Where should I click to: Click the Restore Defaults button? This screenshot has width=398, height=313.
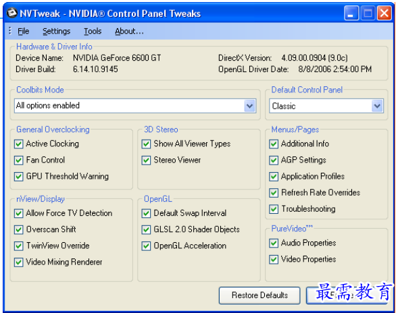pyautogui.click(x=259, y=295)
